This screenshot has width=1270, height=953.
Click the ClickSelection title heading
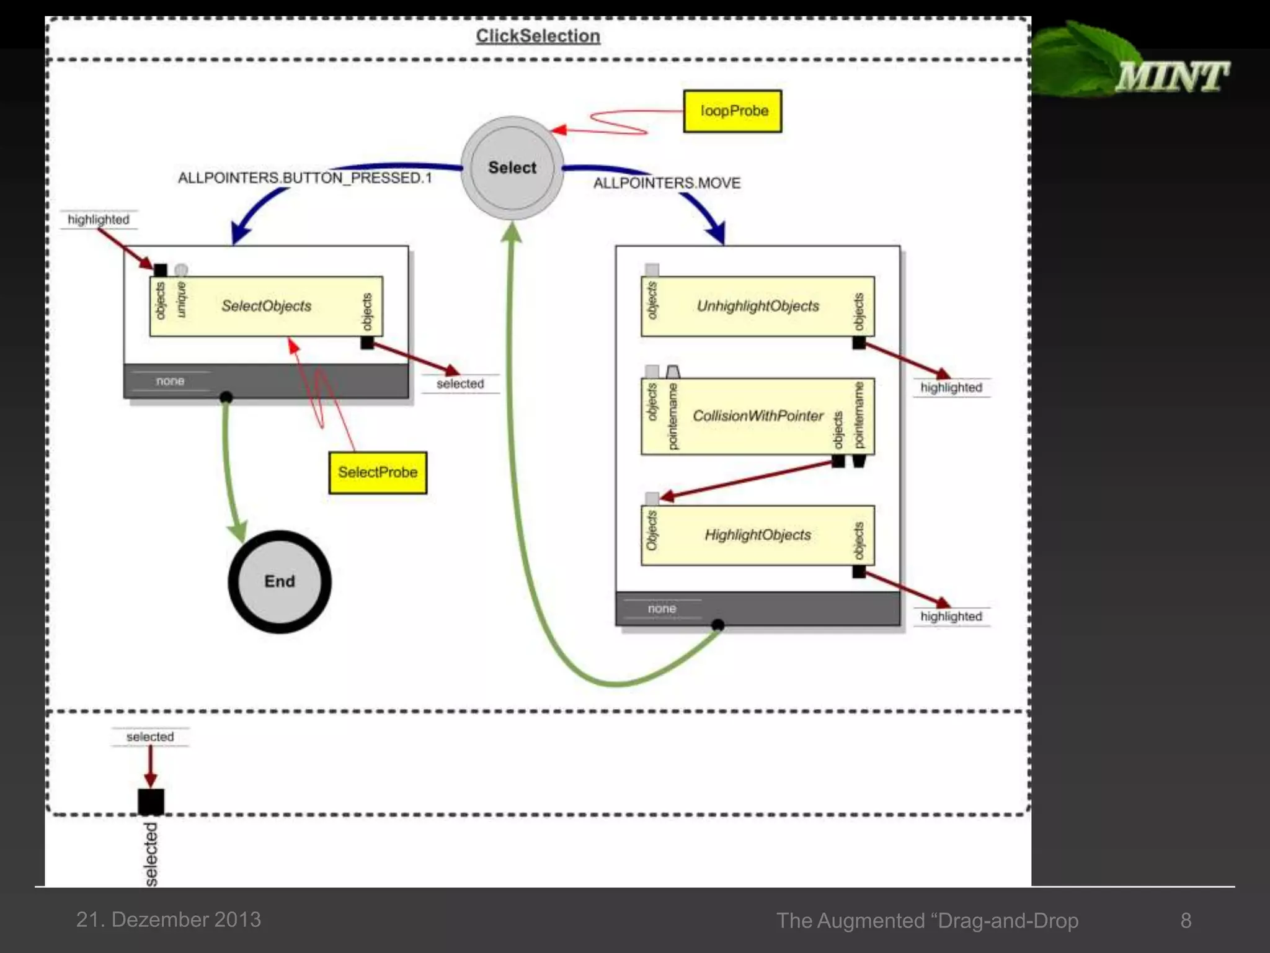[x=538, y=36]
